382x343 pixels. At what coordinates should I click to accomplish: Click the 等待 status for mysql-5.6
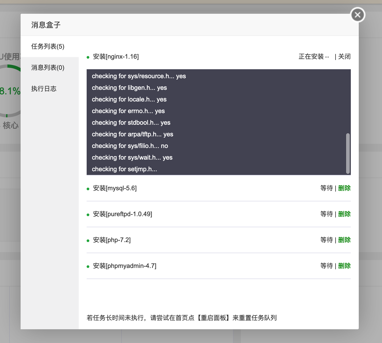[x=327, y=188]
